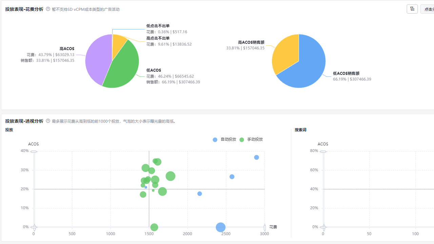
Task: Click the 高ACOS label text
Action: pyautogui.click(x=67, y=49)
